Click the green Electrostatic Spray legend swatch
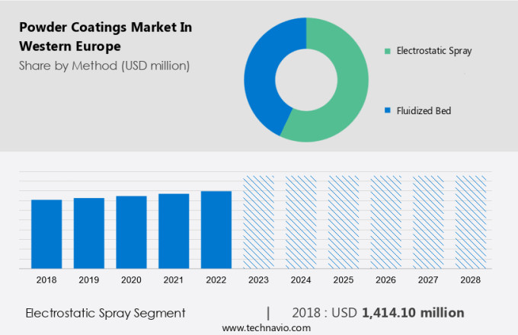The height and width of the screenshot is (335, 518). [388, 52]
